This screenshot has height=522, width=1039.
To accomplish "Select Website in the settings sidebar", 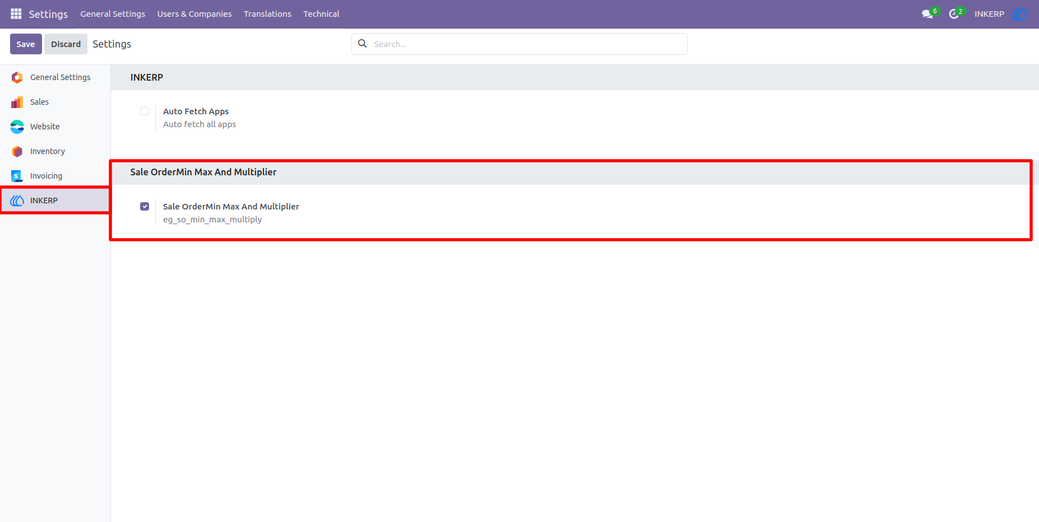I will point(55,127).
